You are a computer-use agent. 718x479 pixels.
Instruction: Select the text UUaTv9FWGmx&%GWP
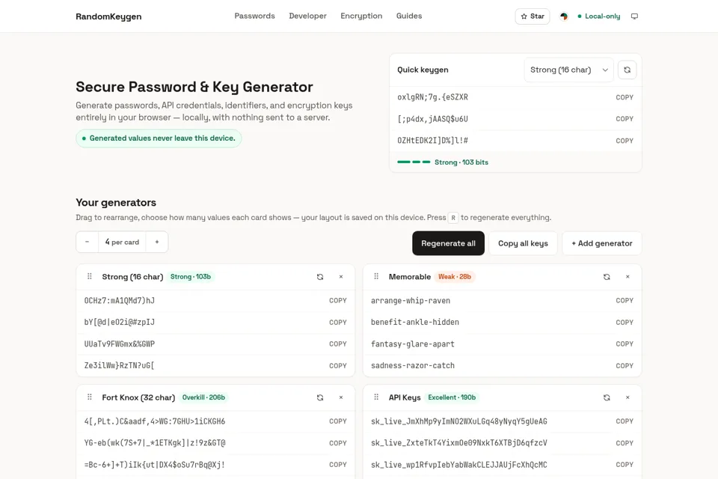119,344
